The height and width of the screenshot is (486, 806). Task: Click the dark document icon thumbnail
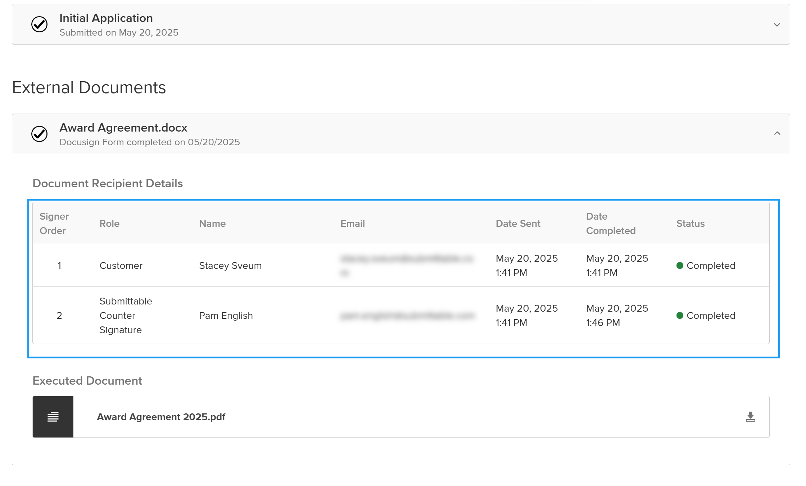(x=53, y=417)
